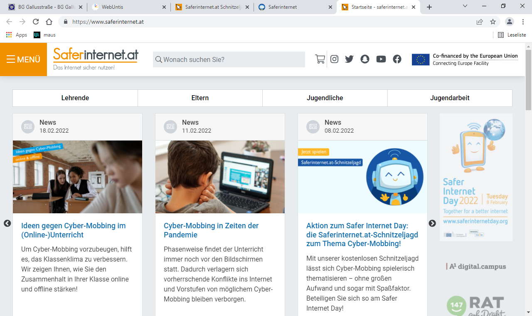Go forward with the browser forward arrow
This screenshot has width=532, height=316.
coord(22,22)
